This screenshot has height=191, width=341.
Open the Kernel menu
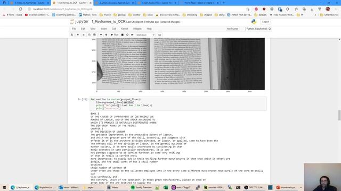click(x=124, y=29)
